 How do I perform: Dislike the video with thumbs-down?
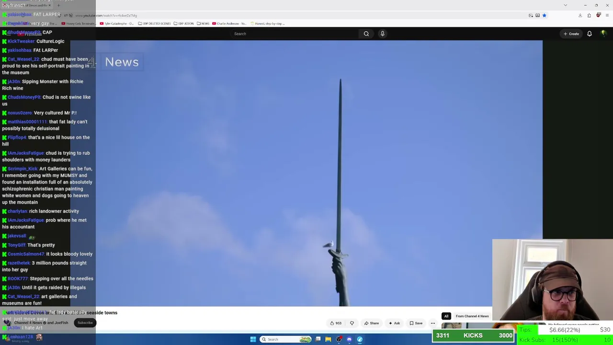(x=352, y=323)
